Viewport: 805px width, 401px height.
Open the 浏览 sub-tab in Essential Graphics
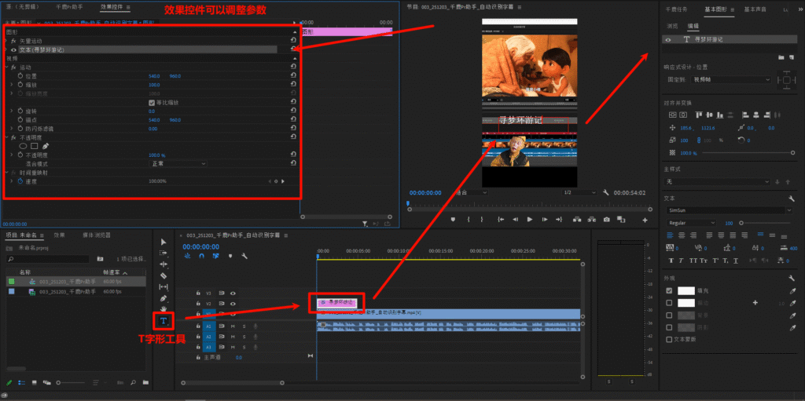[672, 26]
